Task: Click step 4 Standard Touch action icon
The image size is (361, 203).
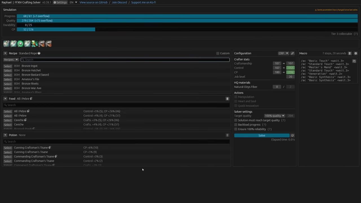Action: pos(27,44)
